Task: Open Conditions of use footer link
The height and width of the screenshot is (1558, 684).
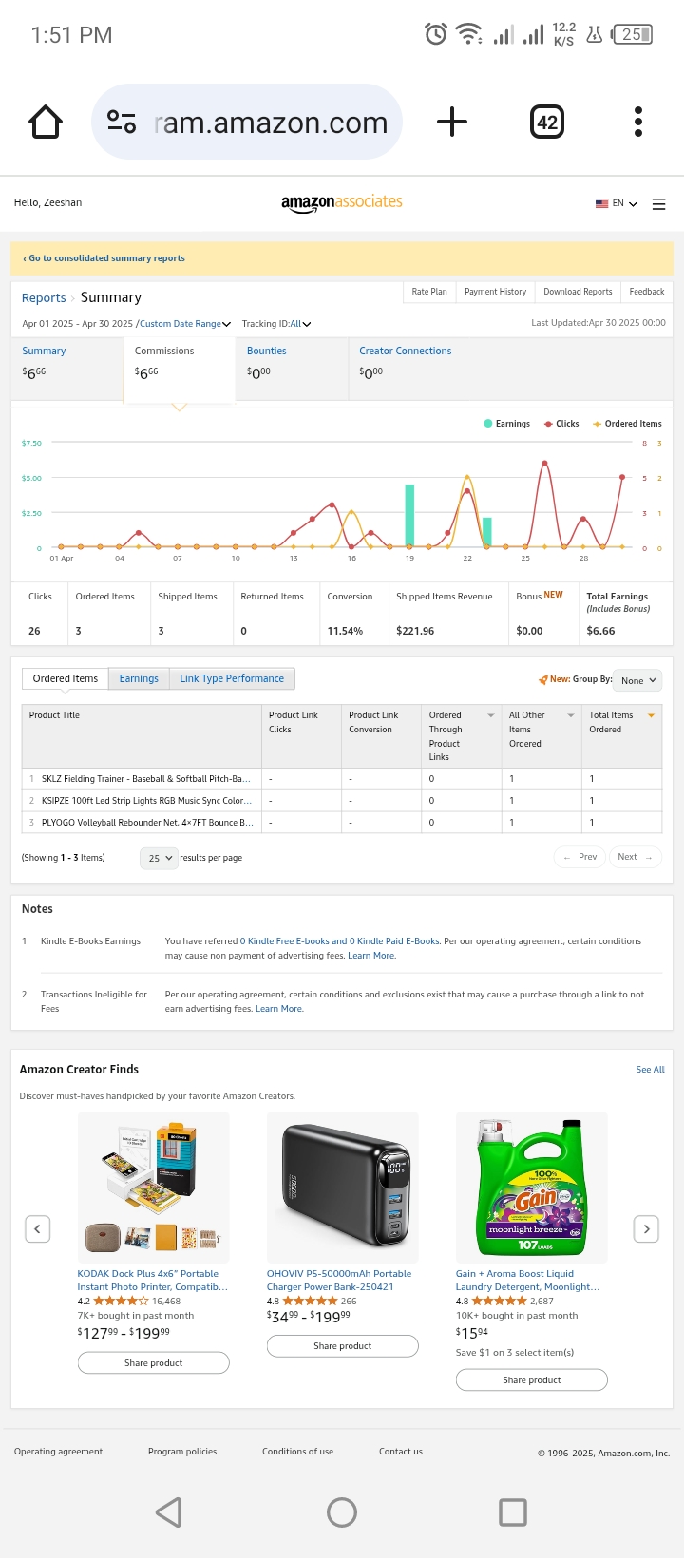Action: (x=297, y=1452)
